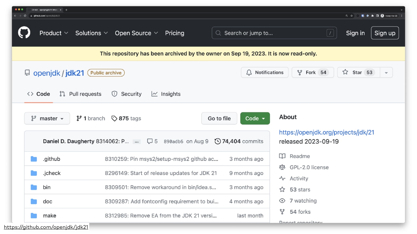
Task: Click the slash shortcut key icon
Action: coord(330,33)
